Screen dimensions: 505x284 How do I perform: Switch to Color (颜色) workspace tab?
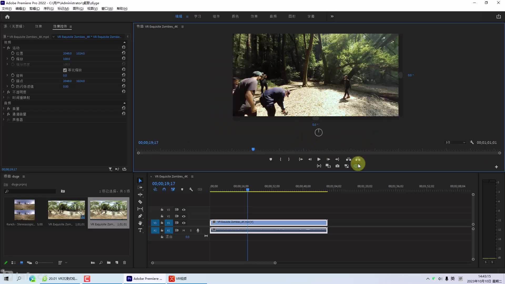[x=235, y=16]
